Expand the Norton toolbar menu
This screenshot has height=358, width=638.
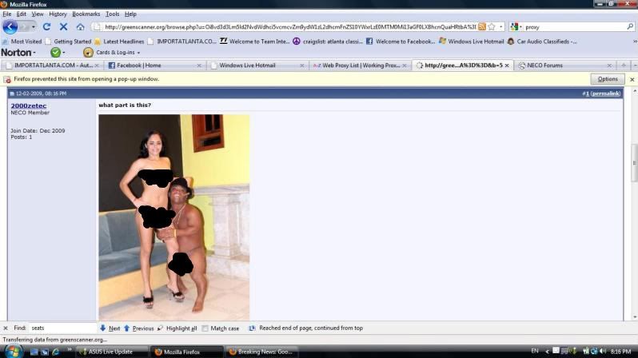click(x=18, y=53)
